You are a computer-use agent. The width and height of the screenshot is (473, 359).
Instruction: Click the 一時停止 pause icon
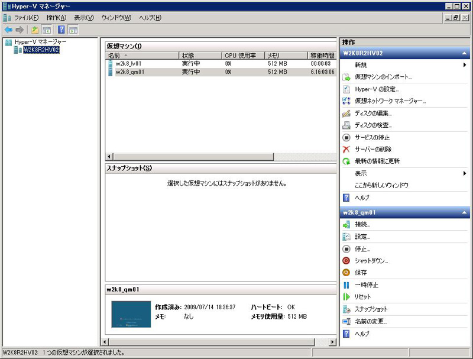(346, 285)
